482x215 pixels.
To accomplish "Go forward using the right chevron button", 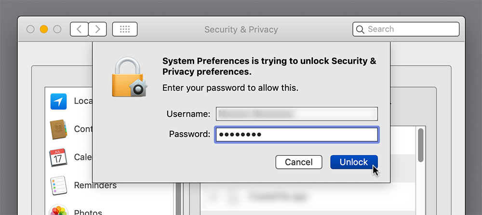I will (x=98, y=29).
